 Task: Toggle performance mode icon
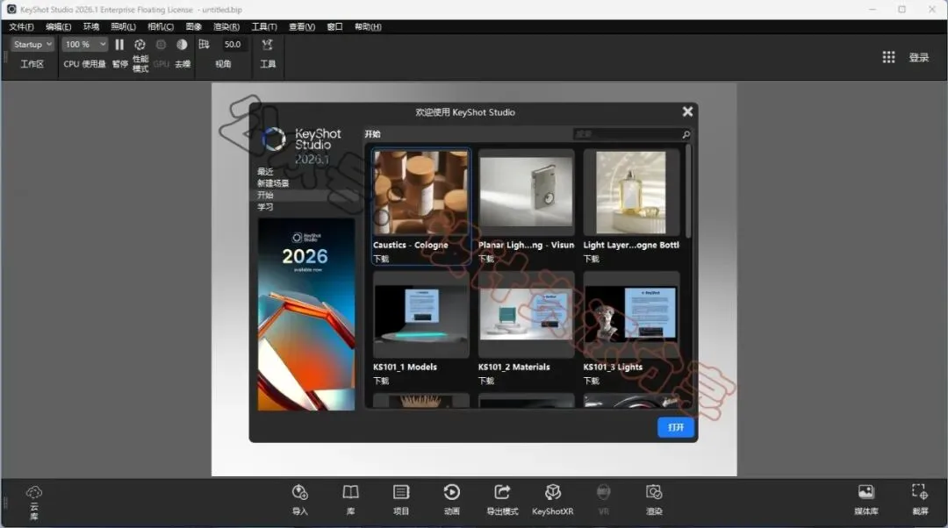[140, 45]
